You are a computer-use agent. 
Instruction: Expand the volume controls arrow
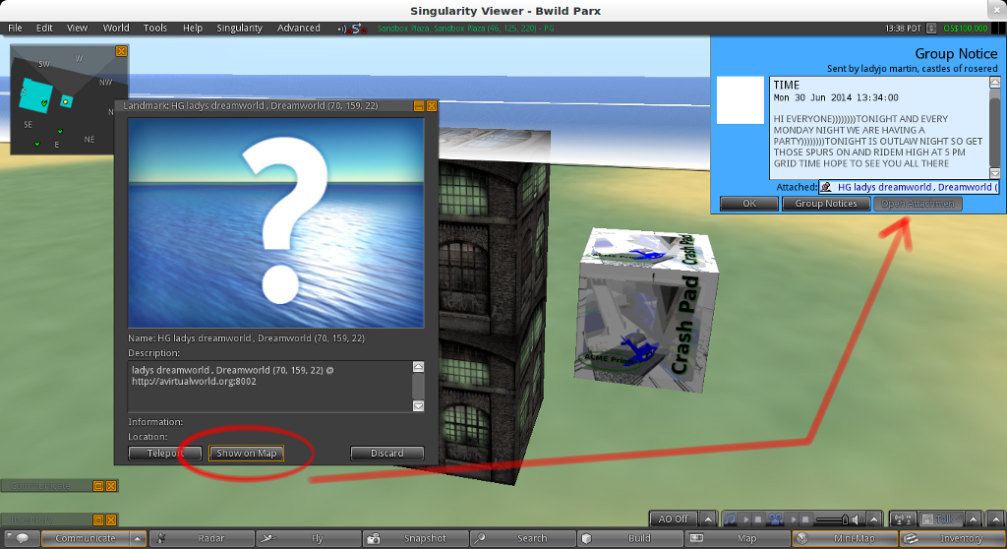(x=873, y=518)
